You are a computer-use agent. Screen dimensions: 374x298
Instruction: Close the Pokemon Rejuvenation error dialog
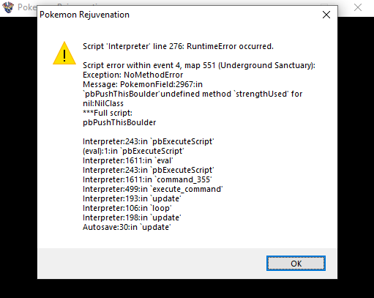tap(326, 15)
